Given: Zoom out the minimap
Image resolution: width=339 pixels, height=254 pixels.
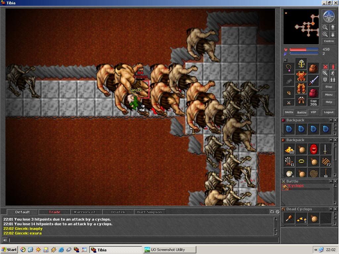Looking at the screenshot, I should point(325,27).
